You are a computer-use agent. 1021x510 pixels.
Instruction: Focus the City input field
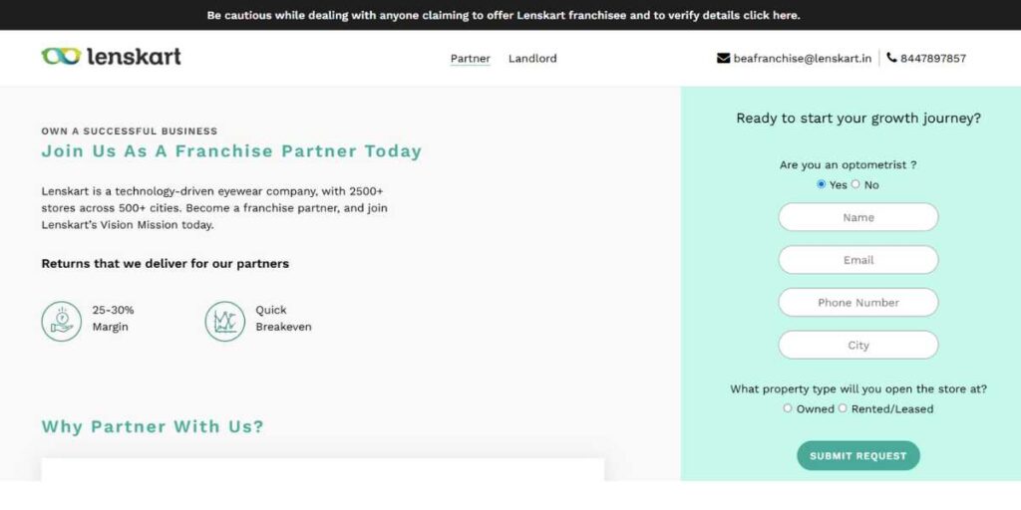[858, 346]
